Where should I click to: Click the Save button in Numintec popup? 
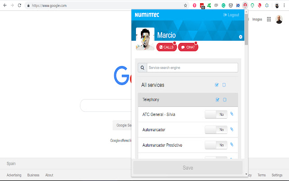coord(188,167)
